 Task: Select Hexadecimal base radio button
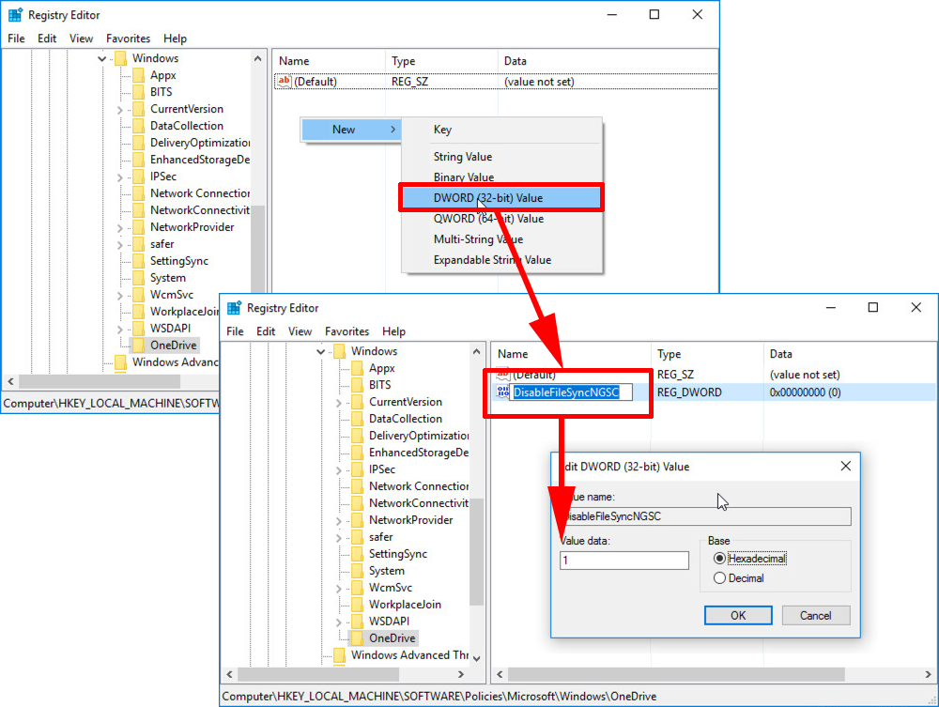click(x=720, y=559)
